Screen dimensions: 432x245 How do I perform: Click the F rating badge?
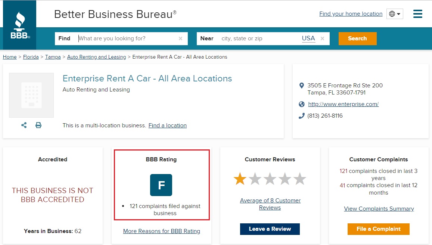click(161, 185)
